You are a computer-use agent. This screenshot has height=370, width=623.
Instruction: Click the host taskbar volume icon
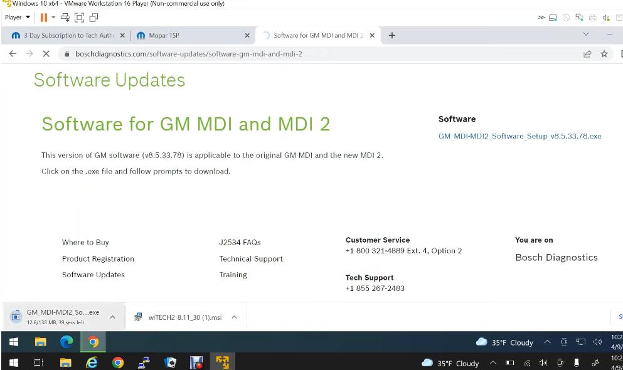pos(543,362)
